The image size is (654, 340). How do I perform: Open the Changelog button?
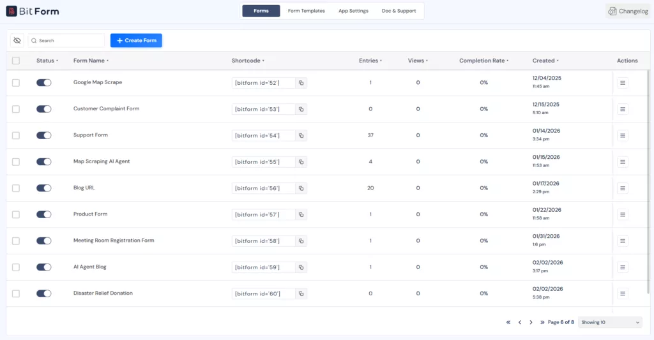628,11
